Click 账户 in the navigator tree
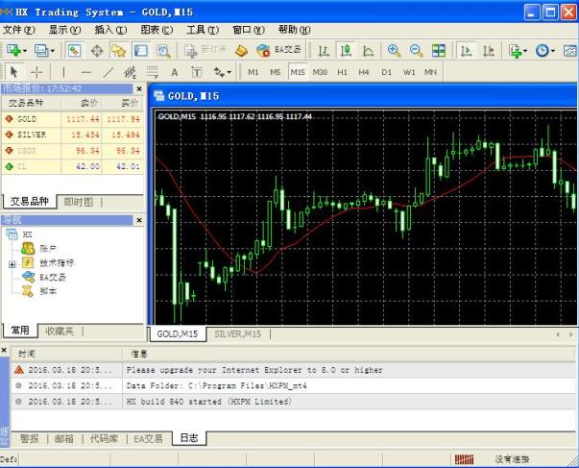This screenshot has height=468, width=579. pyautogui.click(x=47, y=248)
